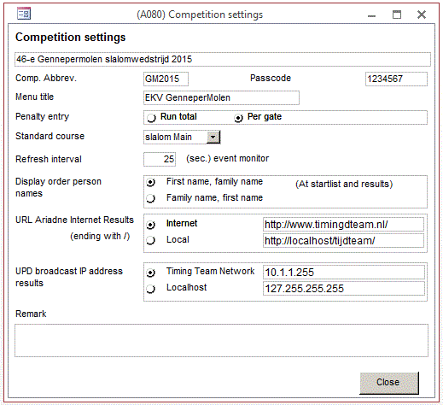Click the Comp. Abbrev. GM2015 field

click(166, 79)
